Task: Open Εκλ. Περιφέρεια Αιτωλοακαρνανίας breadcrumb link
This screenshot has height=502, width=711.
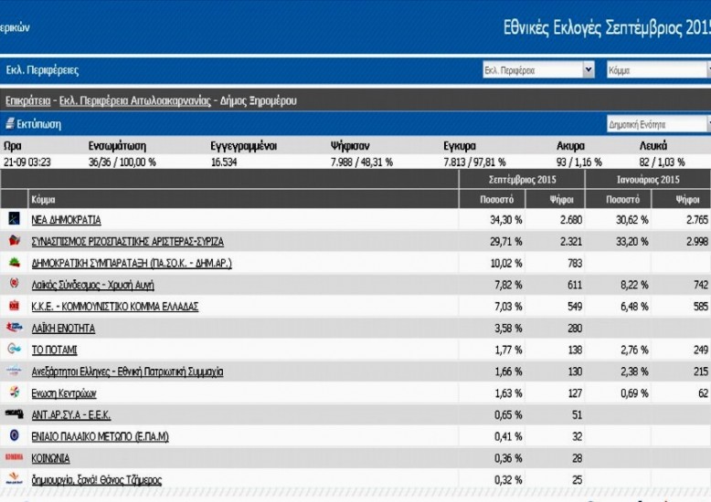Action: (135, 100)
